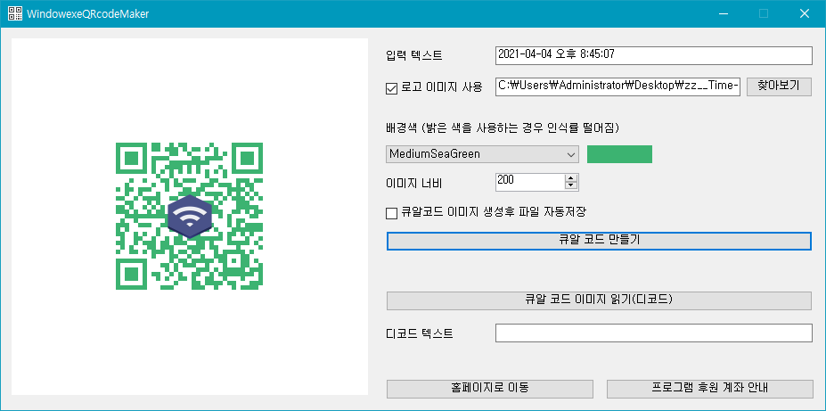Open the MediumSeaGreen color dropdown

pyautogui.click(x=483, y=154)
